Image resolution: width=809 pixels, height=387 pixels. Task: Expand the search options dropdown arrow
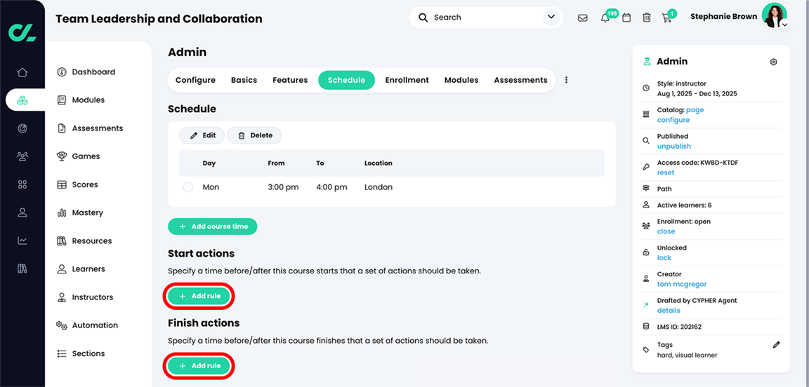[550, 18]
